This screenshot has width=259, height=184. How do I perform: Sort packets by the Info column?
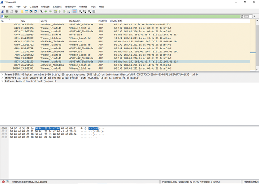(184, 21)
